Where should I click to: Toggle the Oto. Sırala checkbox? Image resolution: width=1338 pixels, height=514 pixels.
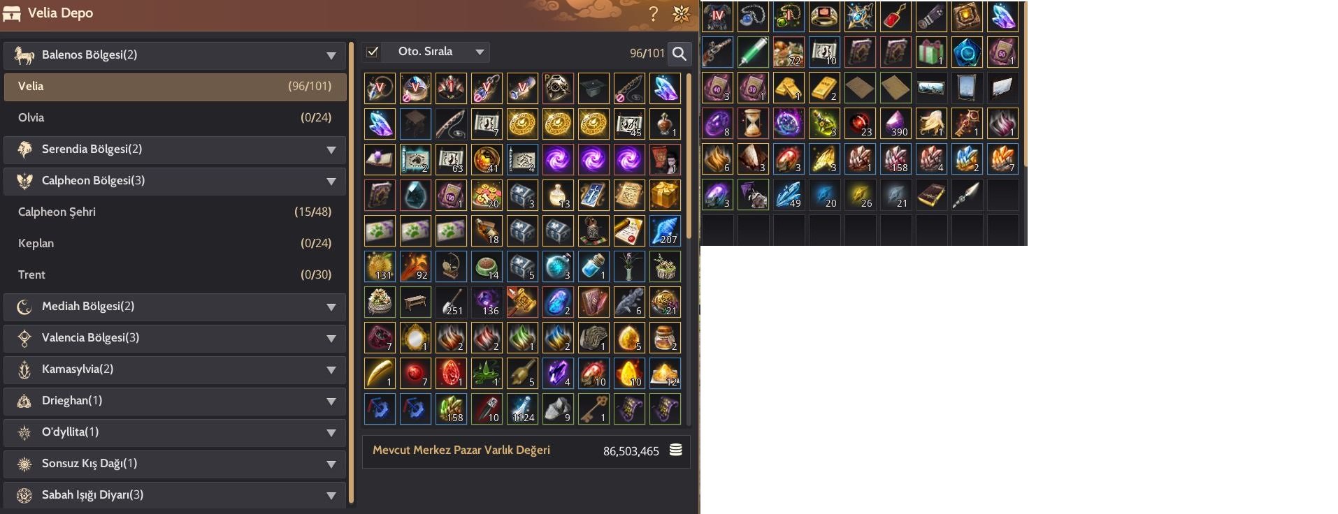[x=373, y=52]
